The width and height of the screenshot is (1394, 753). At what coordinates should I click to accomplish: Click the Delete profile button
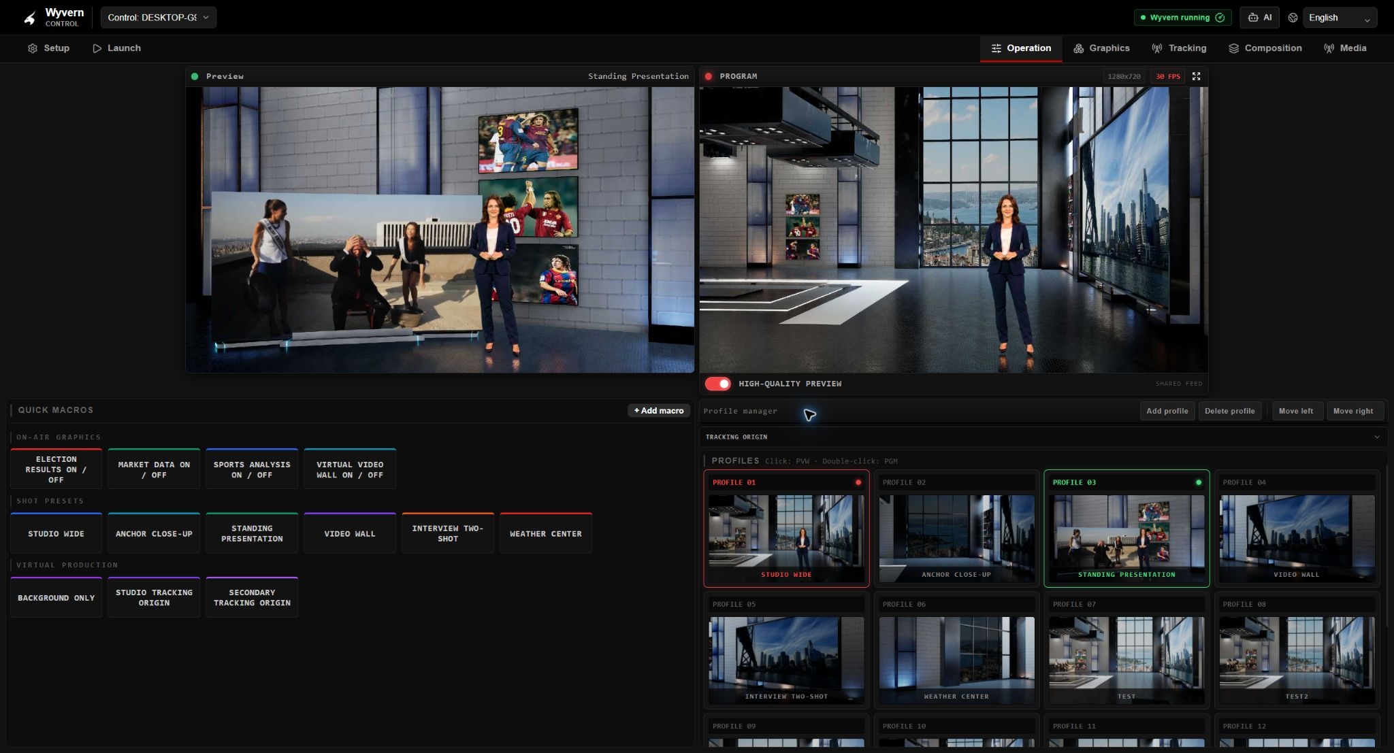coord(1229,411)
